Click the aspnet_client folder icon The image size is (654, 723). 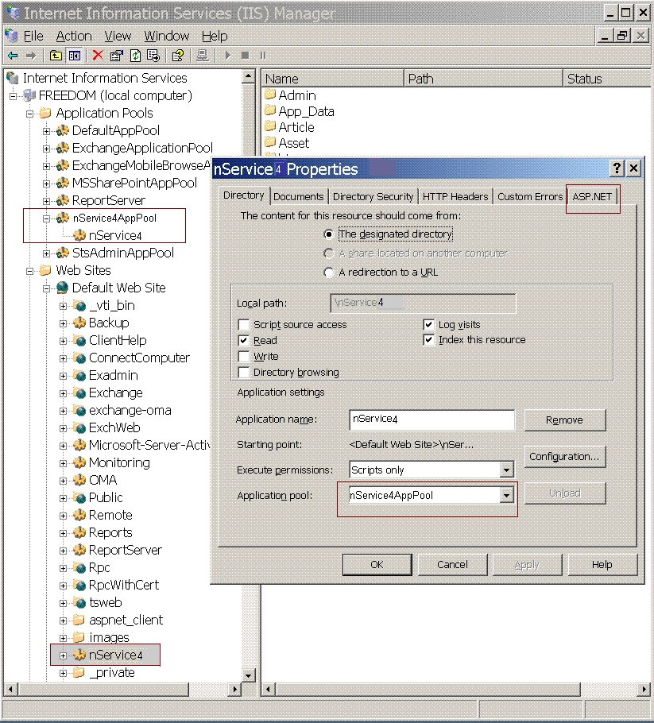(x=79, y=620)
